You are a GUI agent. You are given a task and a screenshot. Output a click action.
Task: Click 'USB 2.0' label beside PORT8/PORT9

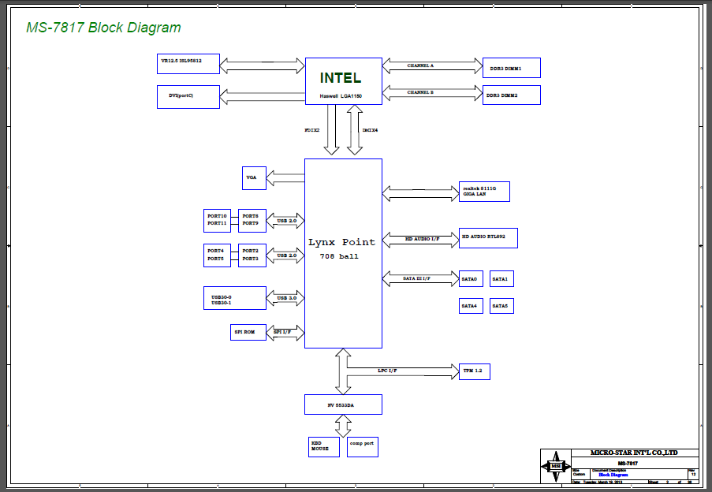pyautogui.click(x=287, y=221)
